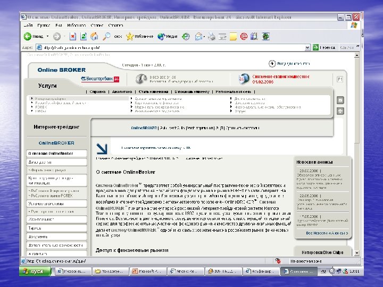Click the red commission reduction news link
383x287 pixels.
click(281, 79)
